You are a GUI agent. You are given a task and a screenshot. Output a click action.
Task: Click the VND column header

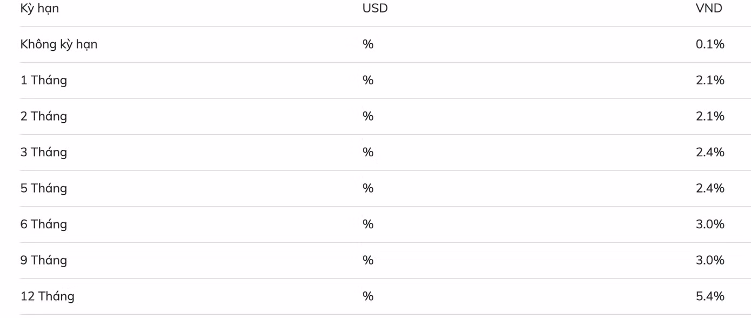709,9
